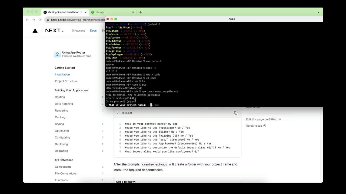
Task: Open Caching in the sidebar
Action: pyautogui.click(x=60, y=117)
